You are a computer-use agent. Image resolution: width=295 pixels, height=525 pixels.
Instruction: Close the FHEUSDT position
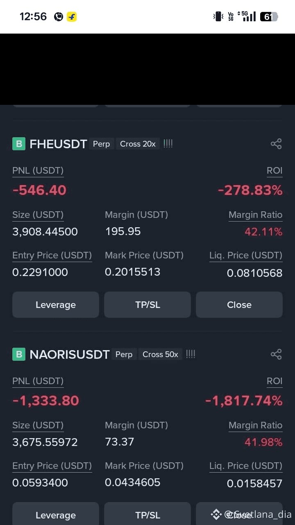click(x=239, y=305)
